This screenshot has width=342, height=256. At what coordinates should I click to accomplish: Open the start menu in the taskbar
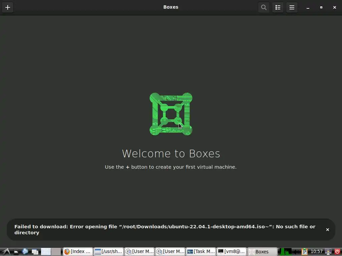pyautogui.click(x=6, y=252)
